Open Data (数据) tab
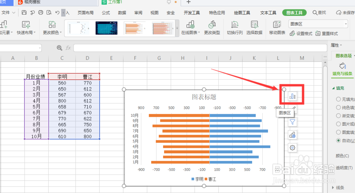 click(x=122, y=13)
